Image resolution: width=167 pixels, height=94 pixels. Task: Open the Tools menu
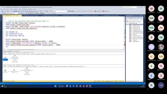coord(20,9)
